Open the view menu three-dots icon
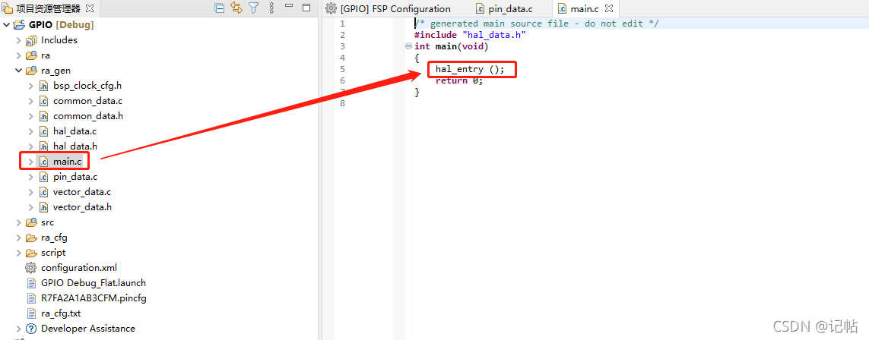 point(271,8)
